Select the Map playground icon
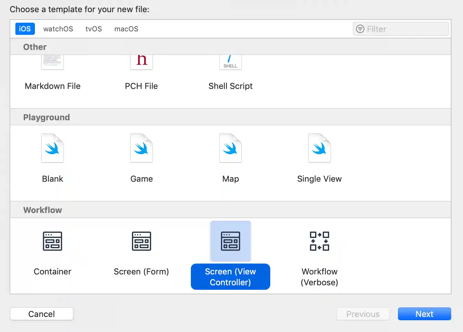Screen dimensions: 463x332 click(x=231, y=148)
